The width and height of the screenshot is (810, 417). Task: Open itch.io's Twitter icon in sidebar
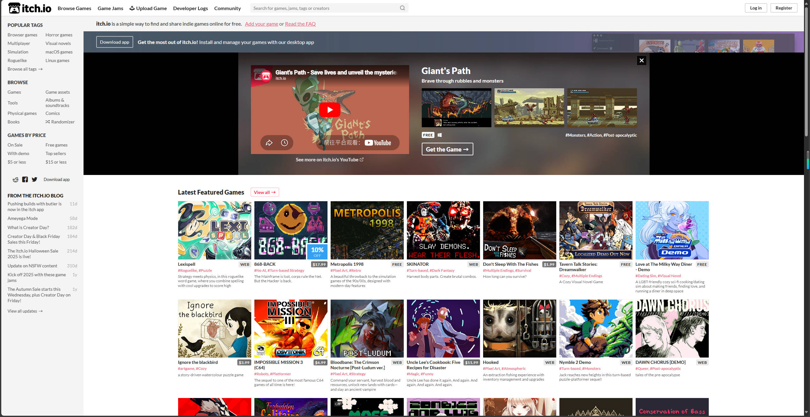tap(34, 180)
